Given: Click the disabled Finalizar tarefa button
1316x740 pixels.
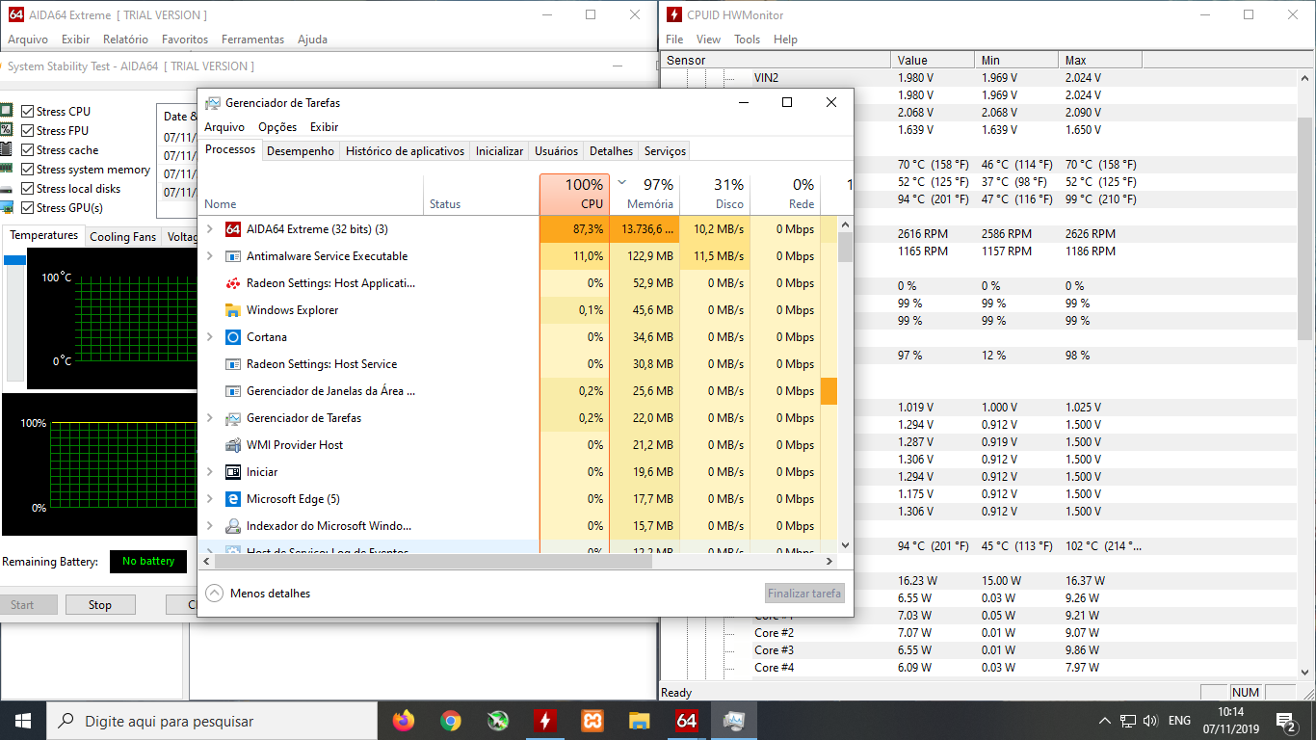Looking at the screenshot, I should pos(805,594).
